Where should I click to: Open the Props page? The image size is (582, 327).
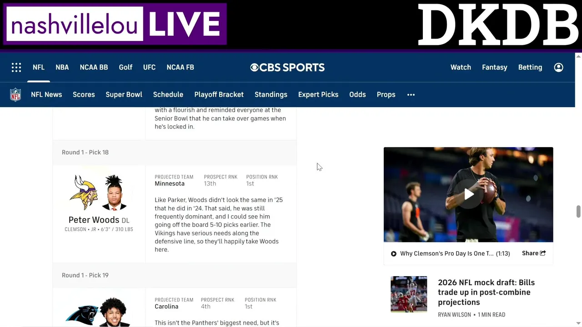tap(386, 94)
